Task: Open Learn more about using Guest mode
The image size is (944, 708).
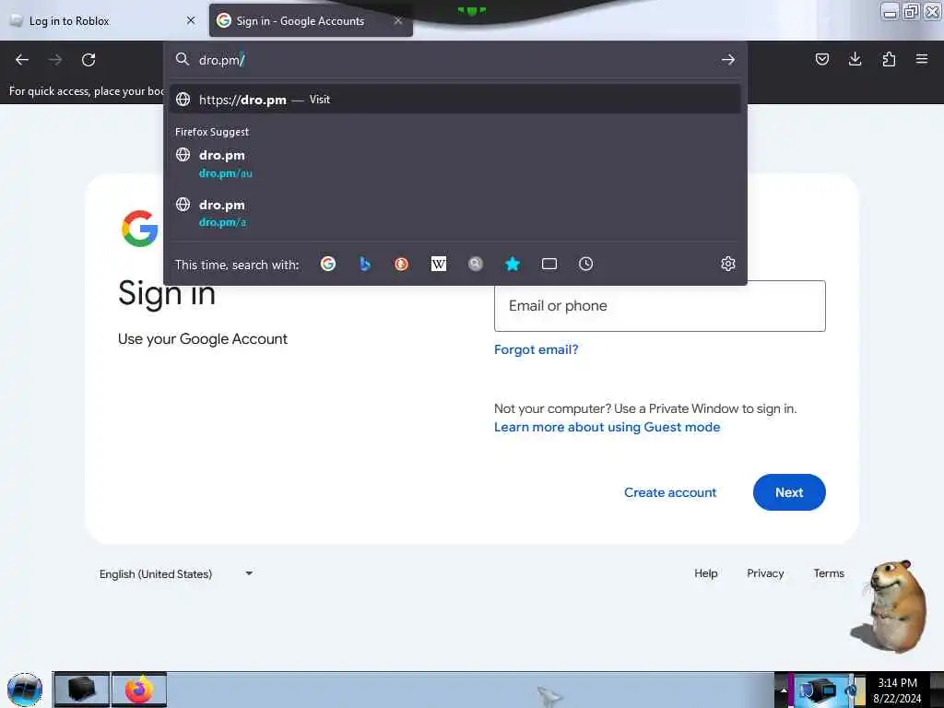Action: pos(607,427)
